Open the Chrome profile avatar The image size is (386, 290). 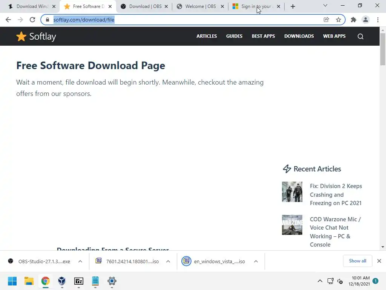(366, 20)
